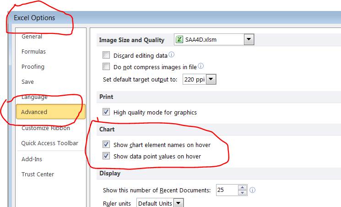The width and height of the screenshot is (341, 207).
Task: Go to Customize Ribbon settings
Action: coord(45,128)
